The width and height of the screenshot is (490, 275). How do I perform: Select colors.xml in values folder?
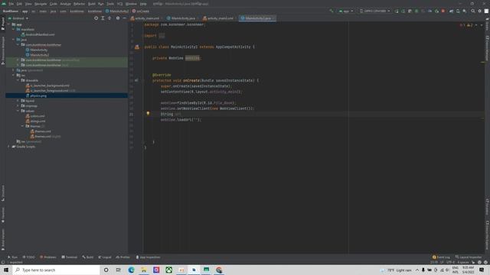click(x=35, y=116)
